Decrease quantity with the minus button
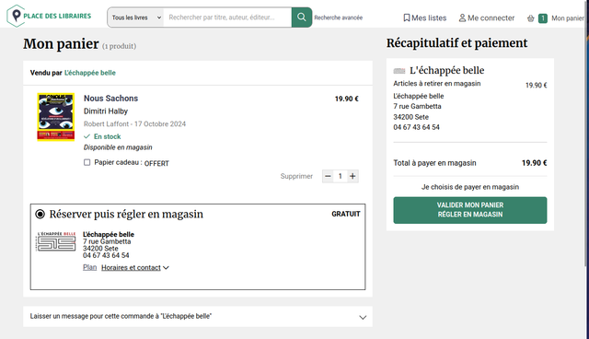This screenshot has width=589, height=339. click(x=328, y=176)
